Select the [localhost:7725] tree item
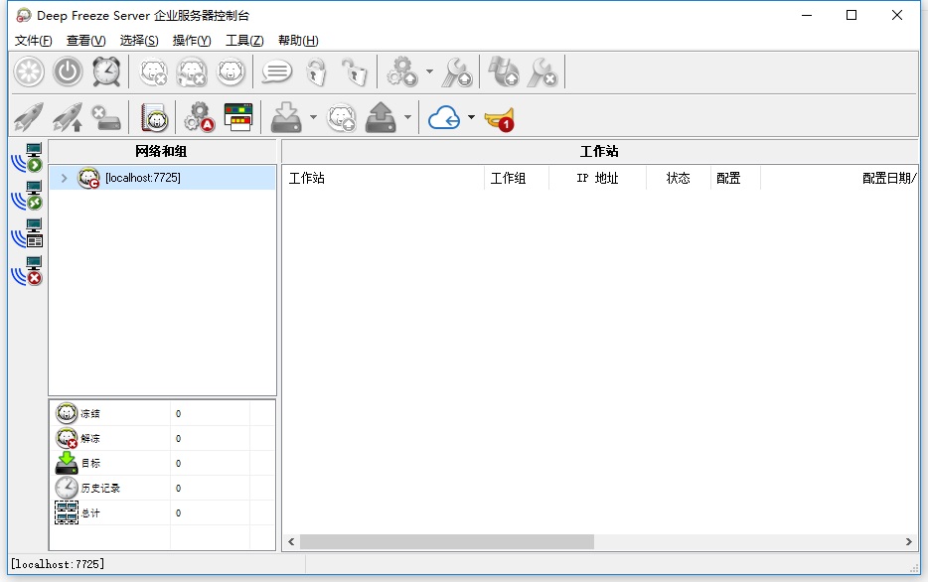Image resolution: width=928 pixels, height=582 pixels. click(x=143, y=178)
